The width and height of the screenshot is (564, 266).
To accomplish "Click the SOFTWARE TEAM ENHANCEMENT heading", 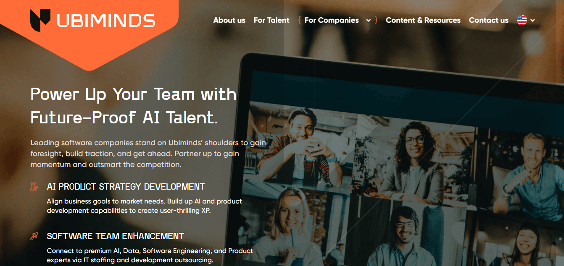I will pyautogui.click(x=116, y=236).
